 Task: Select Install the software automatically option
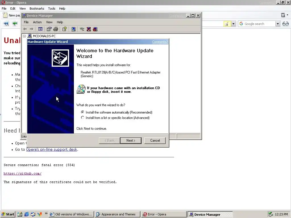point(83,112)
